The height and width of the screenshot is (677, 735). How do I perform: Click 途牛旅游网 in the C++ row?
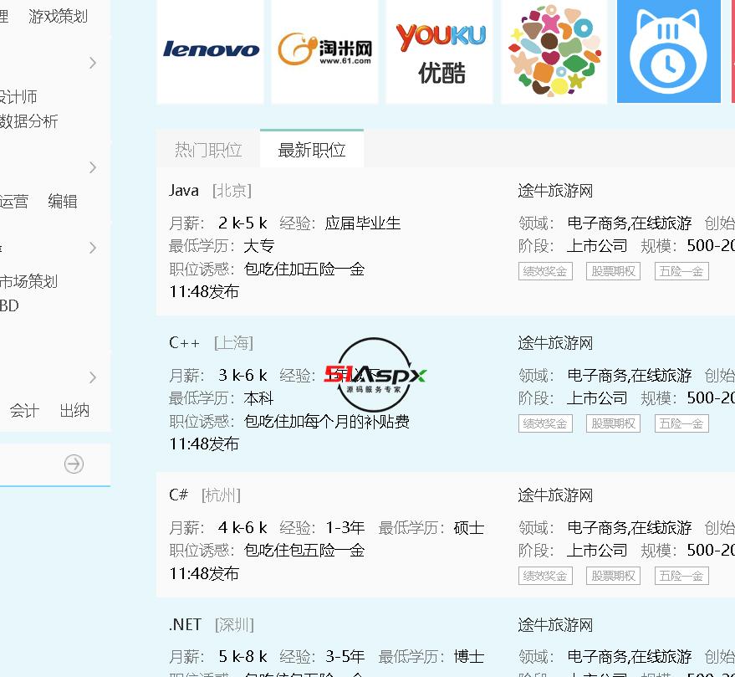pos(555,343)
